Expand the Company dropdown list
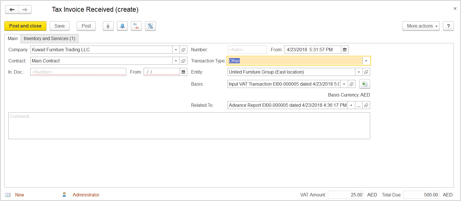This screenshot has width=461, height=201. [176, 50]
